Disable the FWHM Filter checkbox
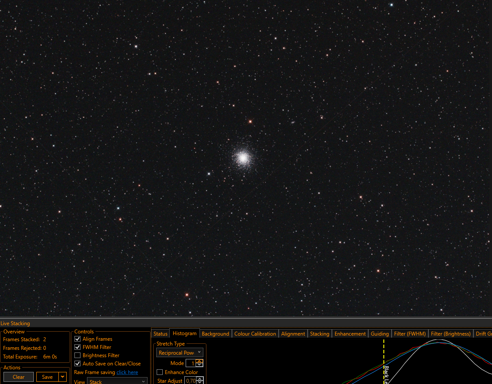 pyautogui.click(x=77, y=347)
